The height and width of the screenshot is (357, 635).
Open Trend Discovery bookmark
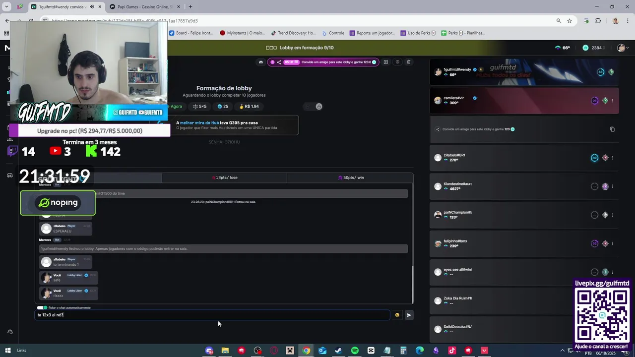point(293,33)
